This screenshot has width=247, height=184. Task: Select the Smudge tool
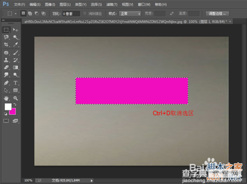[x=6, y=75]
